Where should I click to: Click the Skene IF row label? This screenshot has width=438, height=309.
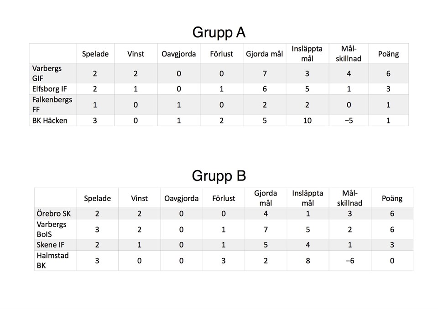pyautogui.click(x=52, y=245)
